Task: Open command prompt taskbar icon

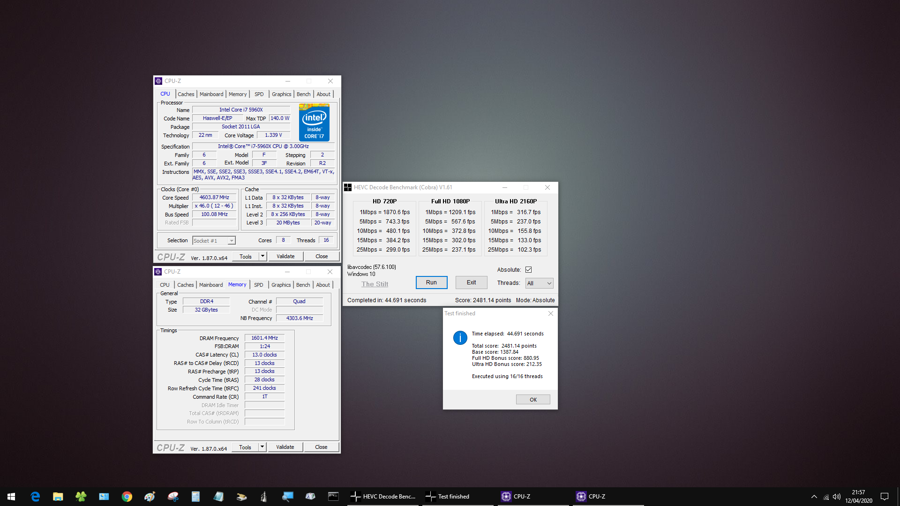Action: 333,497
